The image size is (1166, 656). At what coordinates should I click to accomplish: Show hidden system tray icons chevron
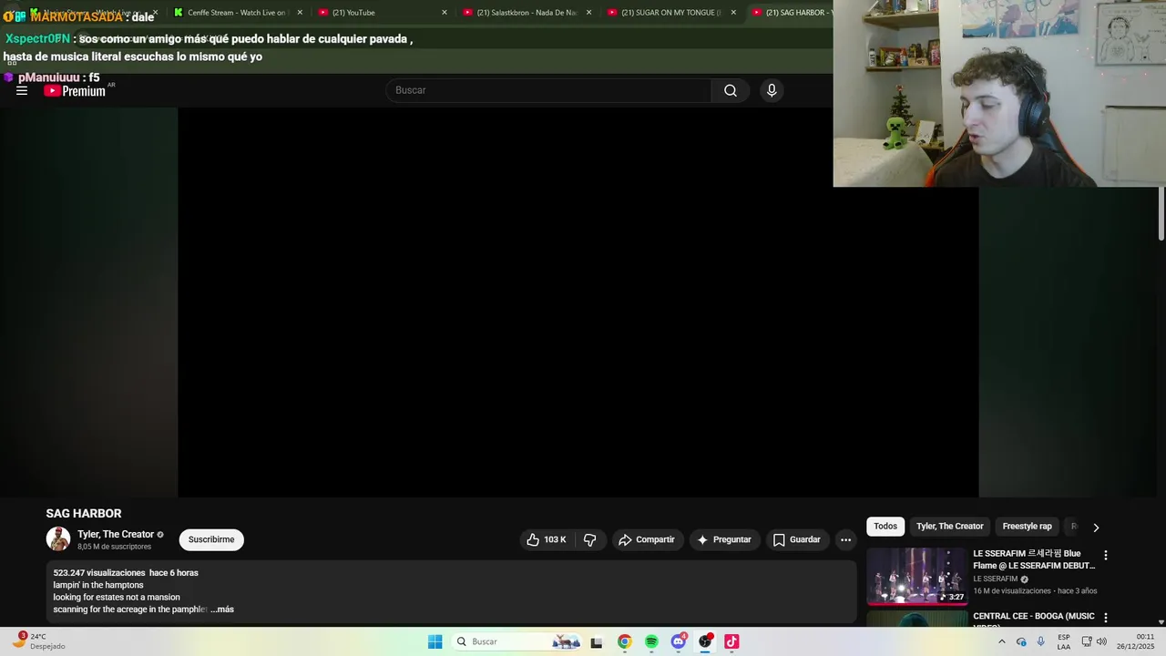1002,641
